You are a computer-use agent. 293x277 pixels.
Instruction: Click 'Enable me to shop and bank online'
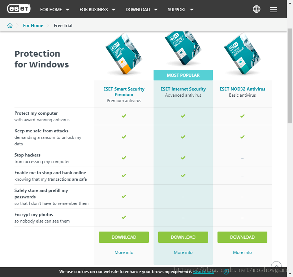(50, 173)
